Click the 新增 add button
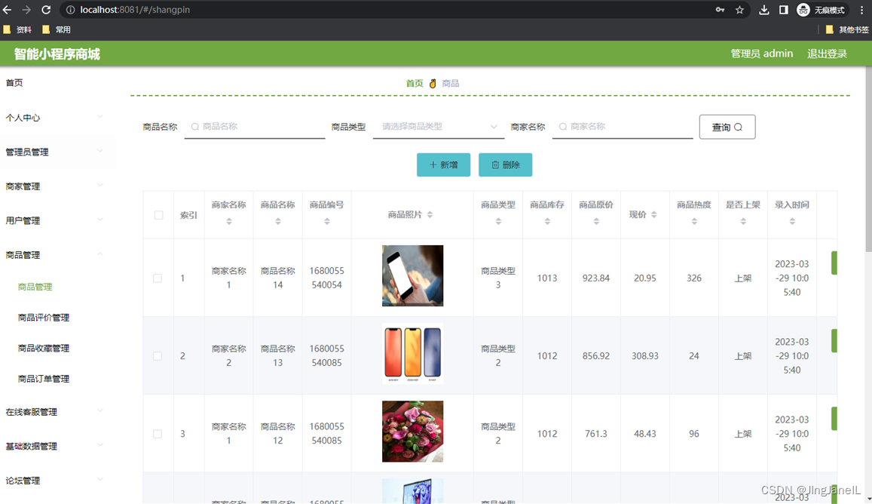 click(443, 164)
